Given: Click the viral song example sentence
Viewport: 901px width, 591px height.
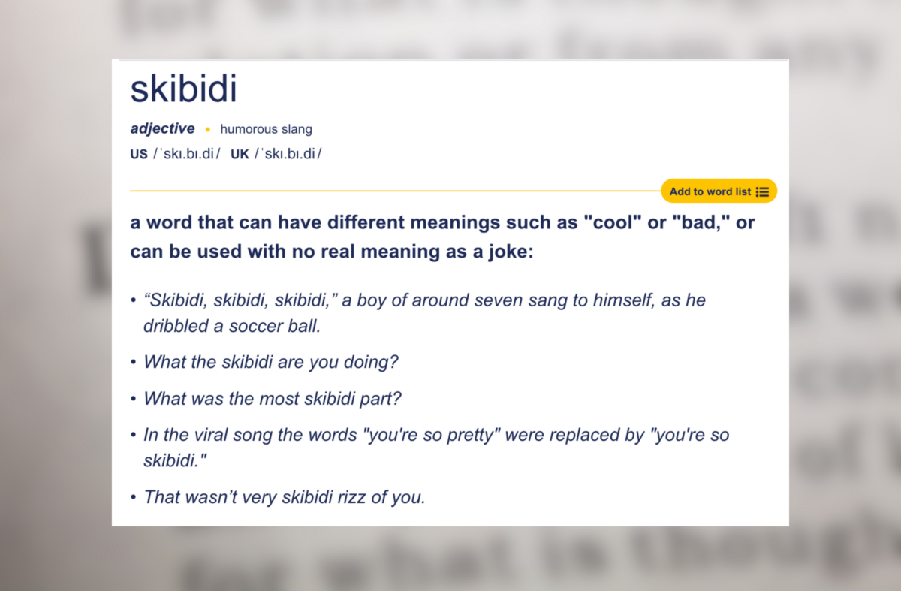Looking at the screenshot, I should point(435,447).
